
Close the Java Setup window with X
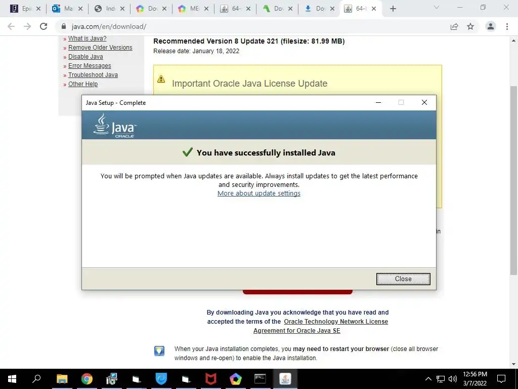point(424,102)
